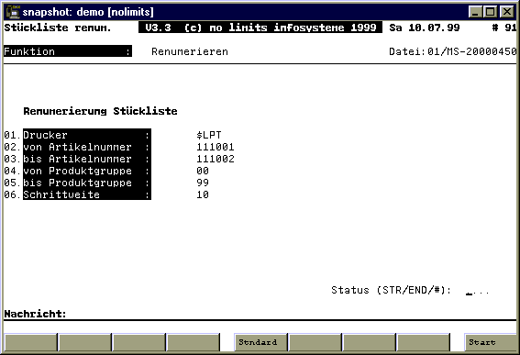Click the Stndard function key button
The height and width of the screenshot is (355, 520).
(x=261, y=342)
